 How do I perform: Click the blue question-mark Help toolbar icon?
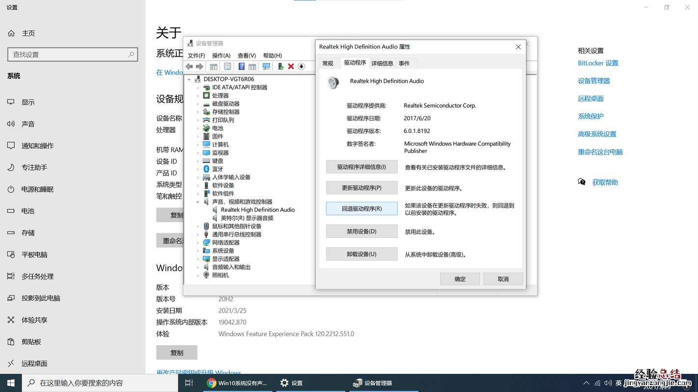pos(242,67)
